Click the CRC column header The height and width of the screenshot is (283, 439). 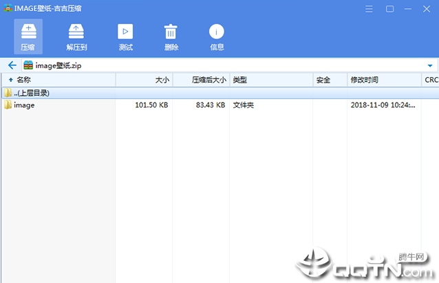(x=430, y=80)
